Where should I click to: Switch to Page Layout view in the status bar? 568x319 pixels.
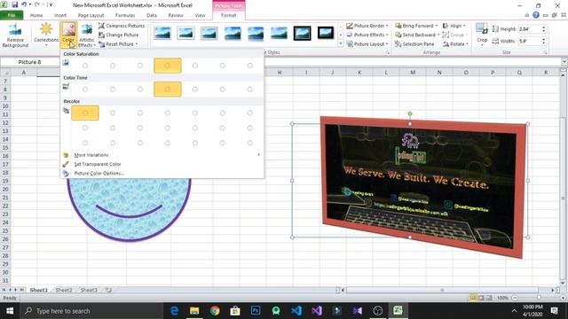(481, 298)
